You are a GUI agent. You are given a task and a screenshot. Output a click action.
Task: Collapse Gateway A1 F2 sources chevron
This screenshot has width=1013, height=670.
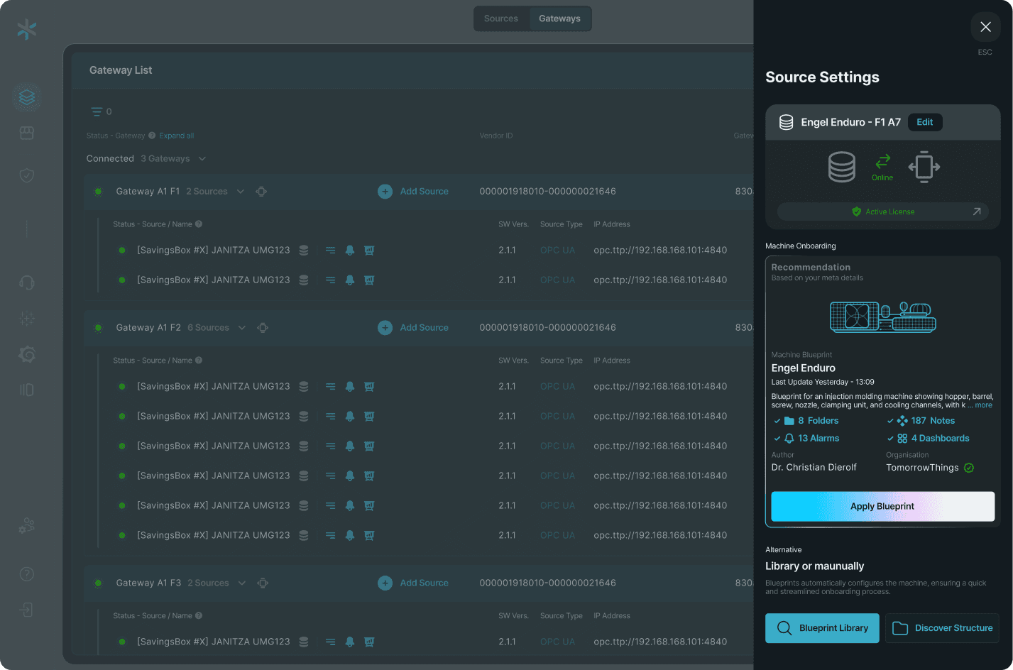(242, 328)
